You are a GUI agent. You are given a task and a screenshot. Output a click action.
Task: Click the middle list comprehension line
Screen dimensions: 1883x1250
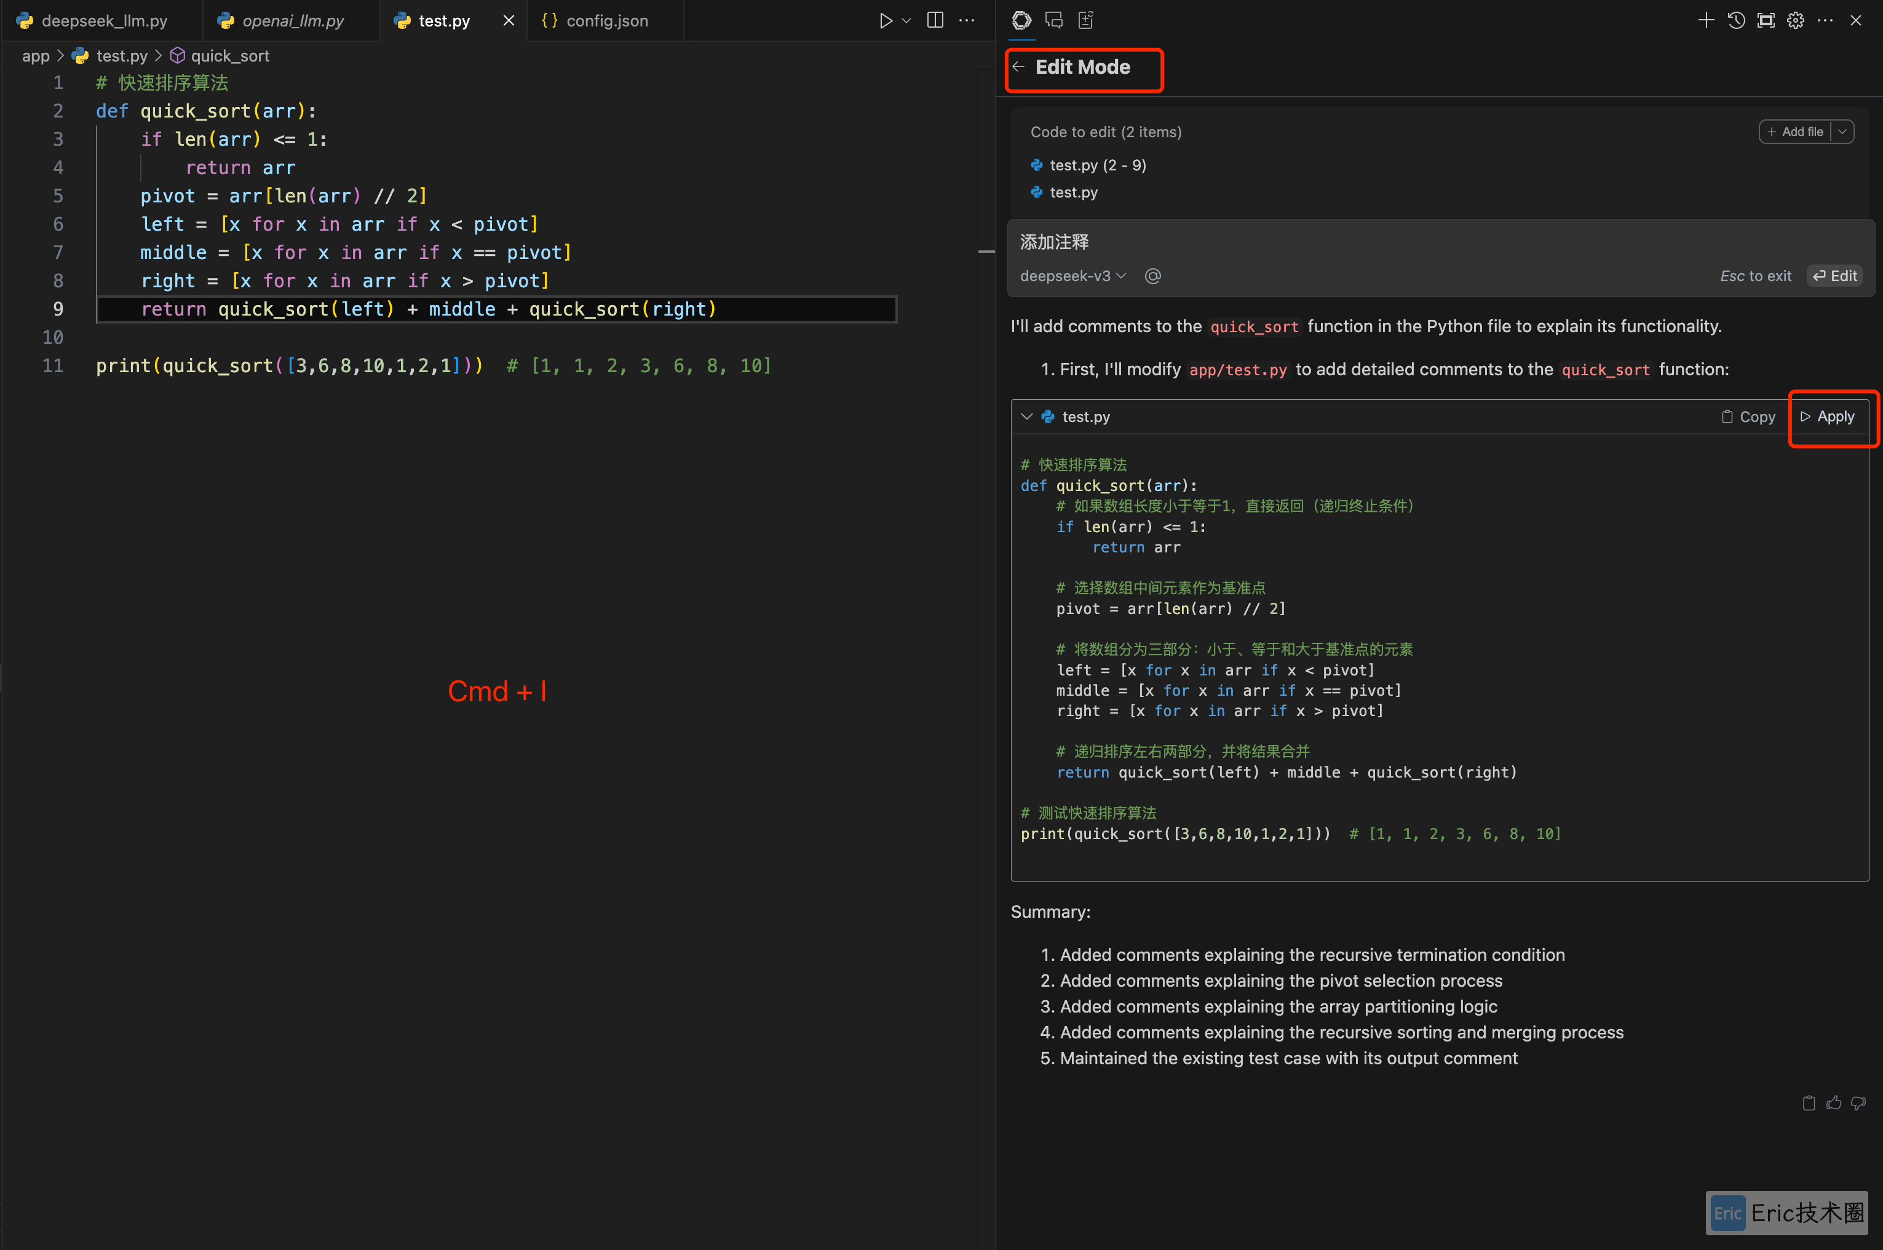(356, 253)
